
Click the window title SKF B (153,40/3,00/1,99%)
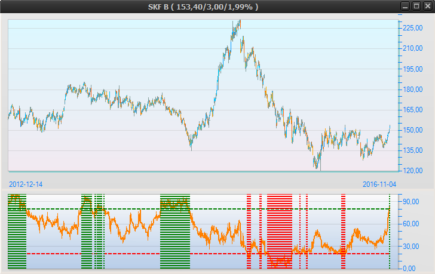click(203, 7)
